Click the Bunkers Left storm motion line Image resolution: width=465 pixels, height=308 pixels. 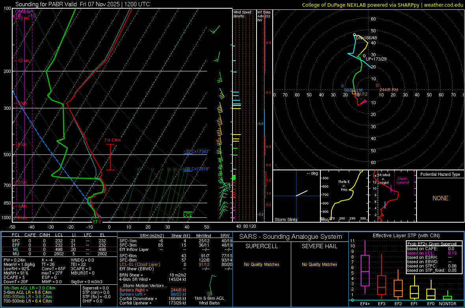tap(153, 294)
